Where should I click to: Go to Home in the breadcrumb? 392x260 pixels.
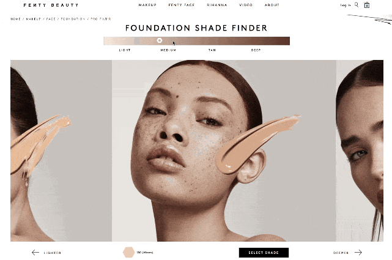15,19
